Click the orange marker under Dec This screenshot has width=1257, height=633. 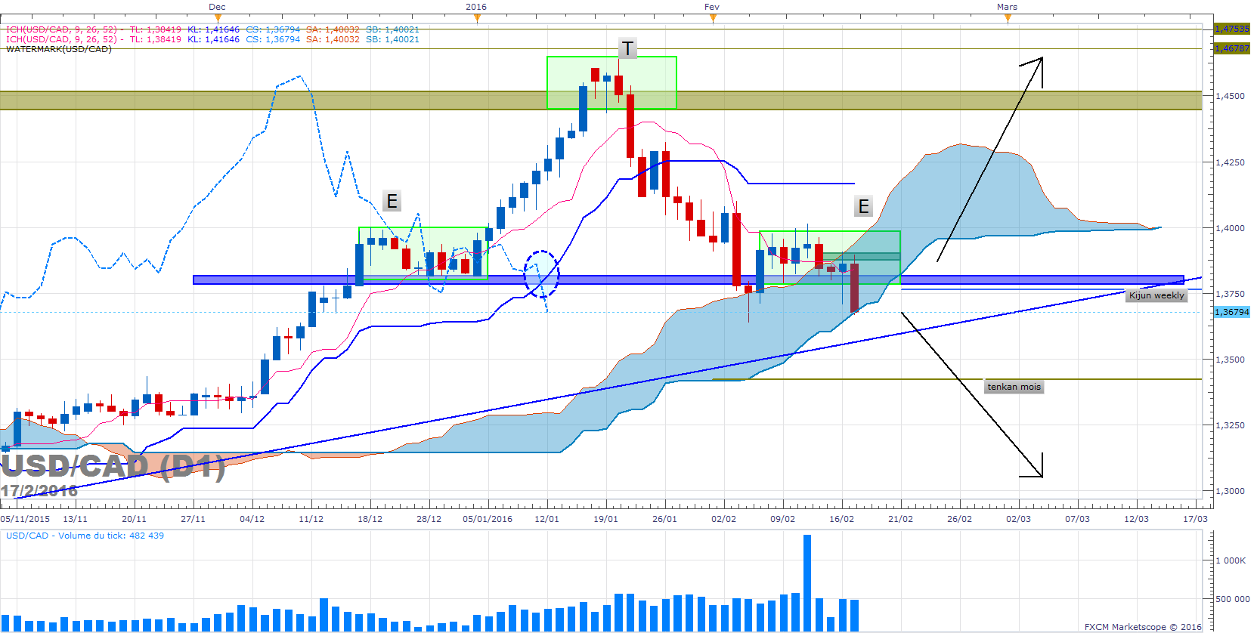tap(218, 18)
